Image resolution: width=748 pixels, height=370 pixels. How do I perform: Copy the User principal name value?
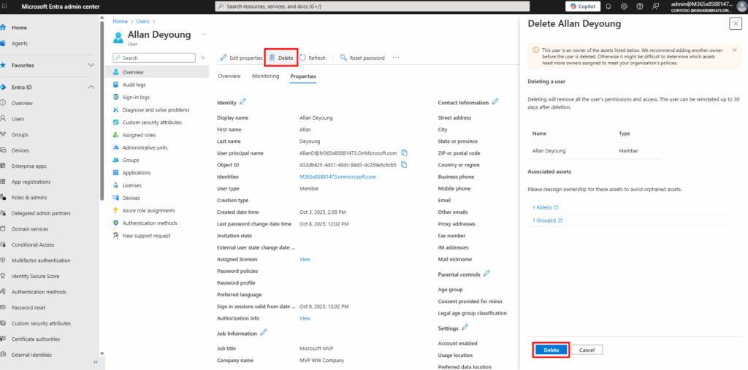pyautogui.click(x=404, y=153)
